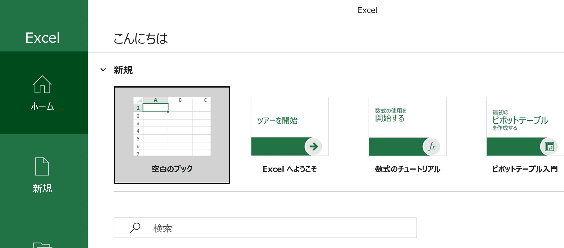This screenshot has width=564, height=248.
Task: Click the ピボットテーブル入門 label
Action: (525, 169)
